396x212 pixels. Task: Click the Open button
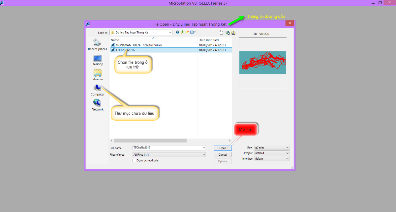223,148
